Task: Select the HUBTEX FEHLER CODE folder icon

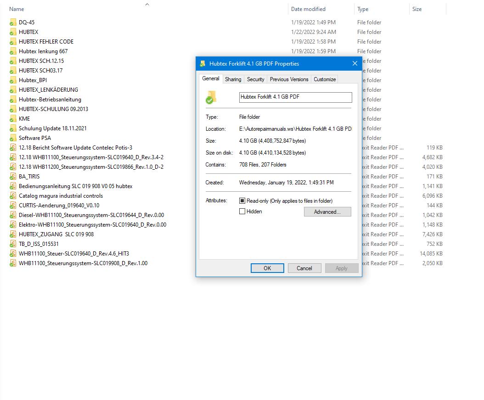Action: click(13, 42)
